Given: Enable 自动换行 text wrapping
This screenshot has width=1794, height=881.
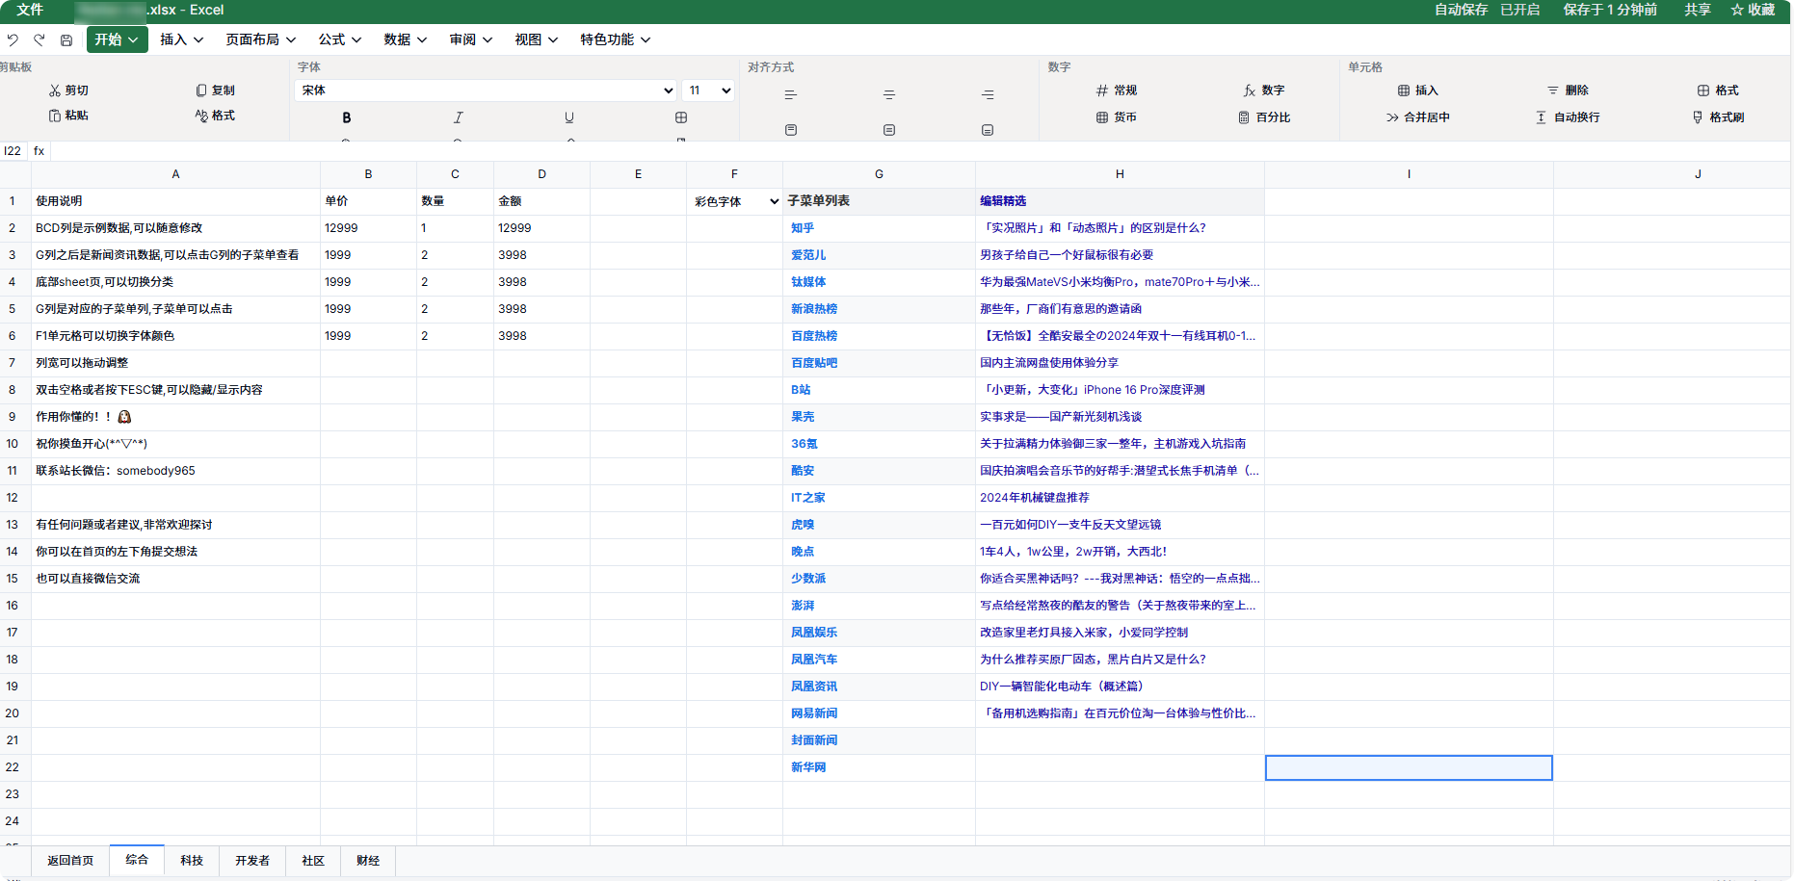Looking at the screenshot, I should point(1567,117).
